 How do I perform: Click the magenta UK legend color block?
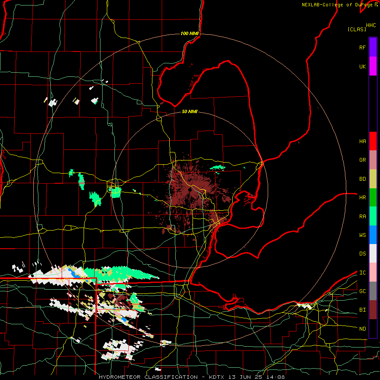(373, 66)
